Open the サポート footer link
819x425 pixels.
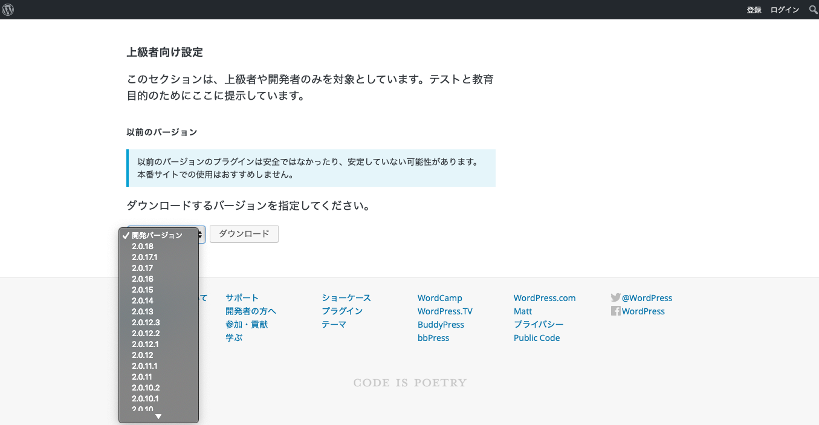(242, 297)
